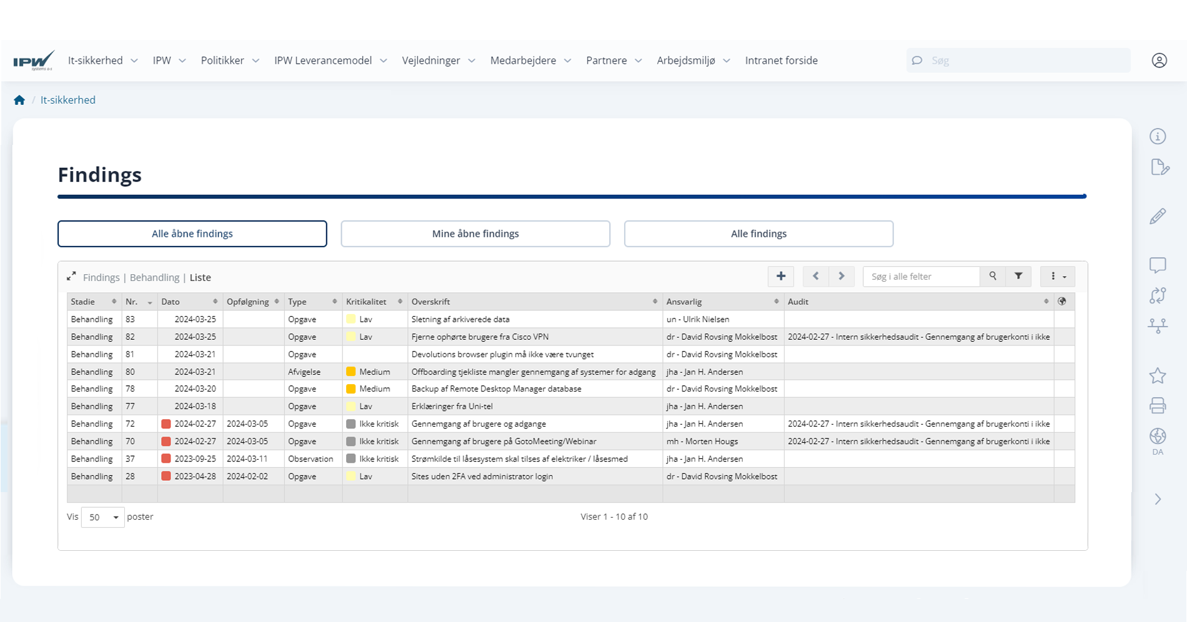Sort by Ansvarlig column arrows
1187x622 pixels.
click(776, 302)
